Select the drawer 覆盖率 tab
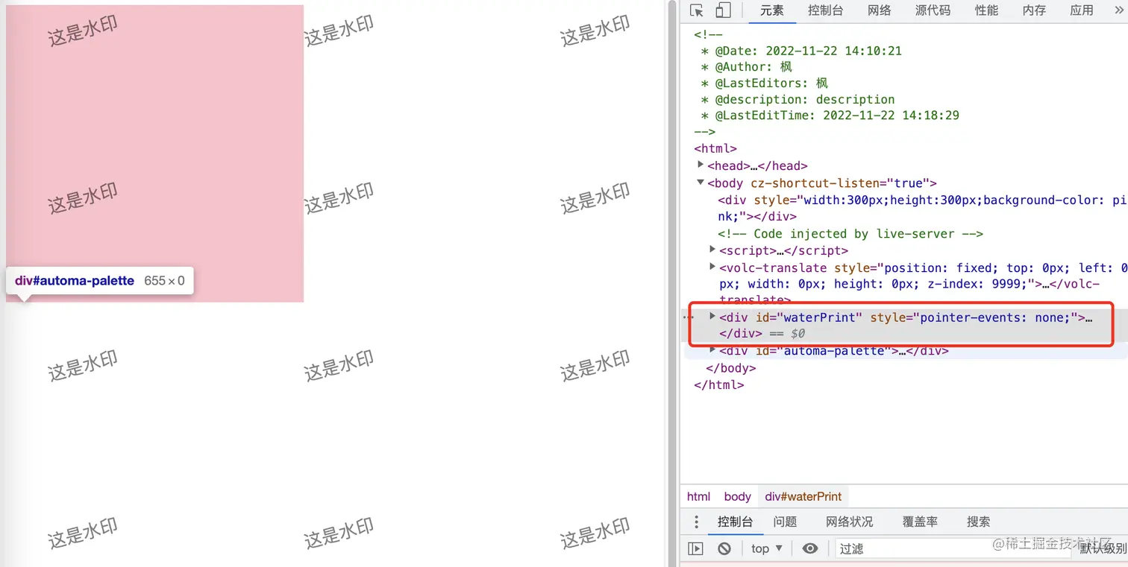The width and height of the screenshot is (1128, 567). coord(920,522)
